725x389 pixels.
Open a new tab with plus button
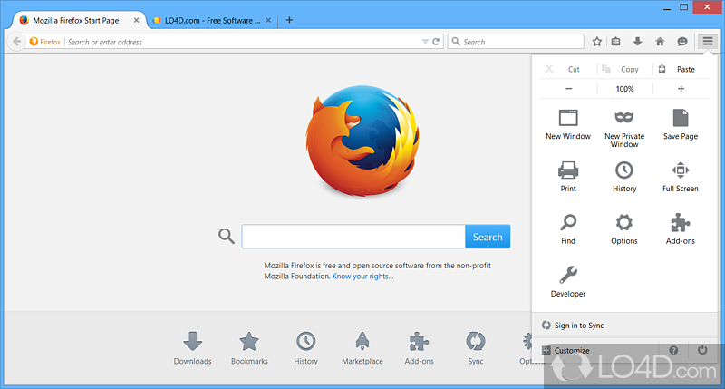289,20
